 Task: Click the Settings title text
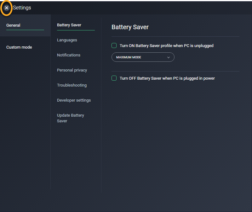click(22, 8)
